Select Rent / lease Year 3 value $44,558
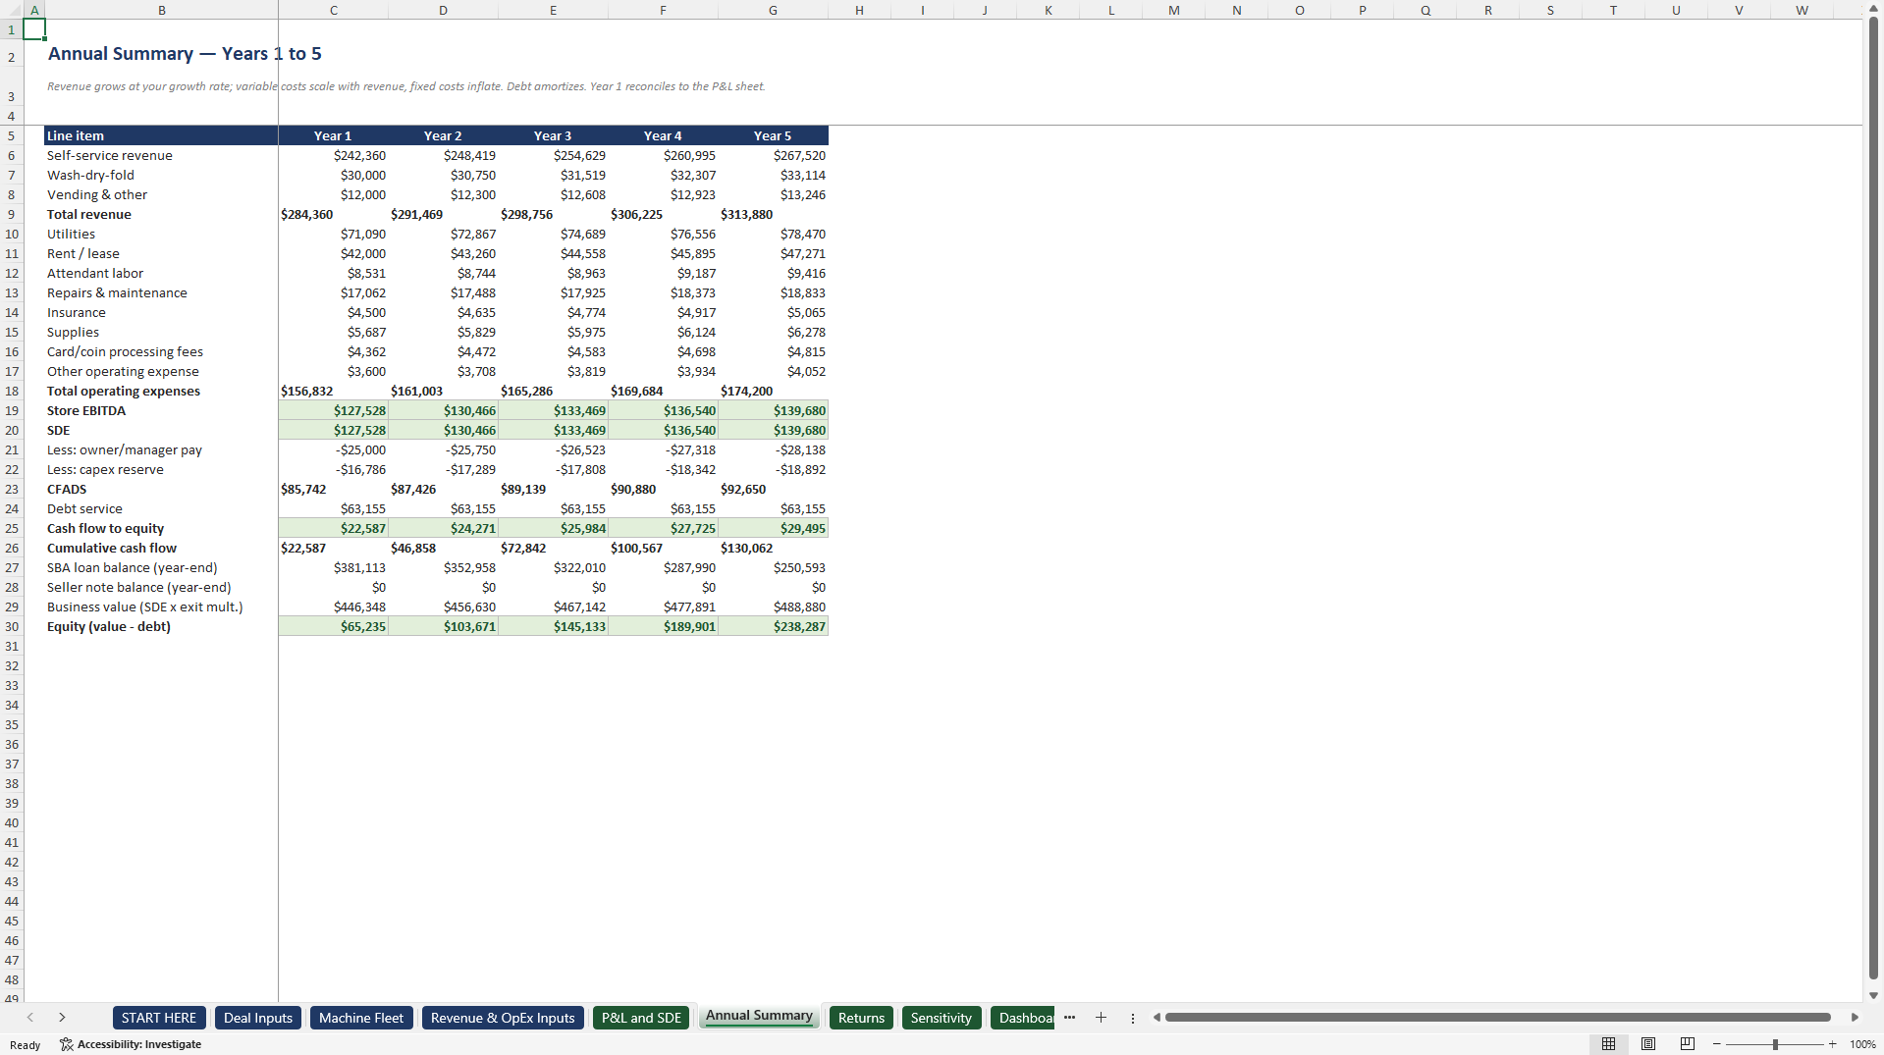This screenshot has width=1884, height=1055. coord(553,253)
